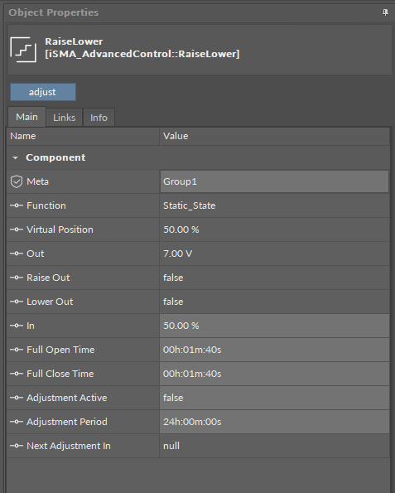Viewport: 395px width, 493px height.
Task: Edit the Full Open Time value
Action: tap(274, 350)
